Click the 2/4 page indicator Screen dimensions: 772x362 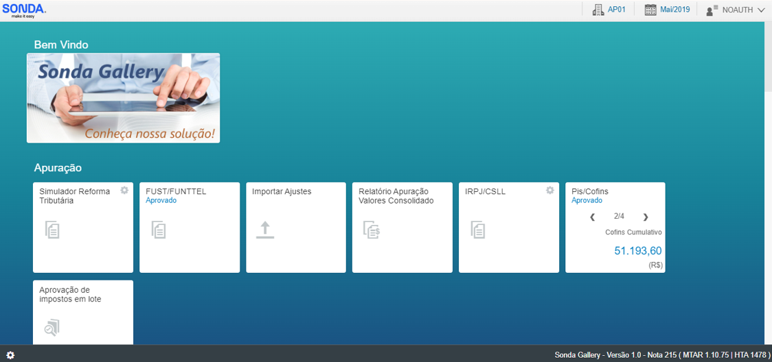[619, 216]
